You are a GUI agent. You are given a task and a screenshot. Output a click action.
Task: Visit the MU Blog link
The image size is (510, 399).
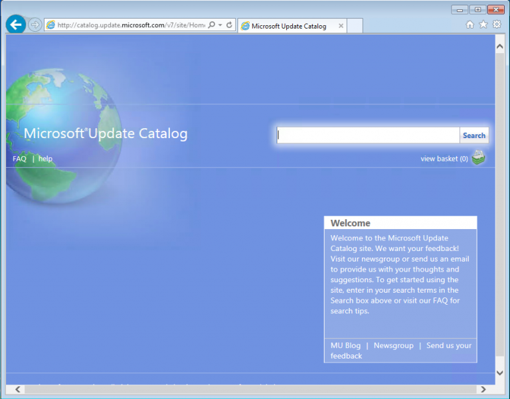[x=345, y=345]
